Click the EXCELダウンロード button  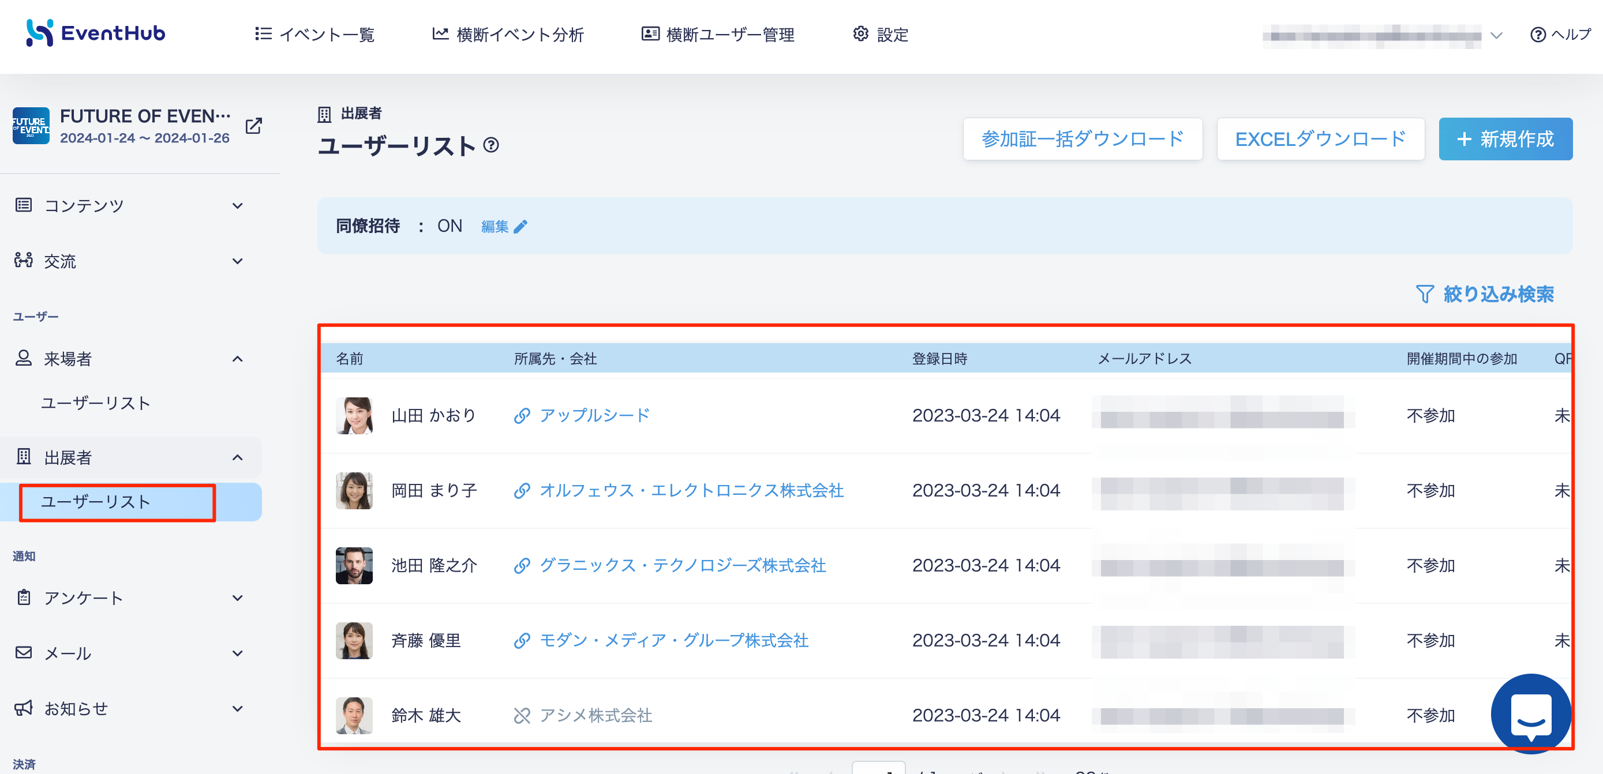click(1320, 139)
